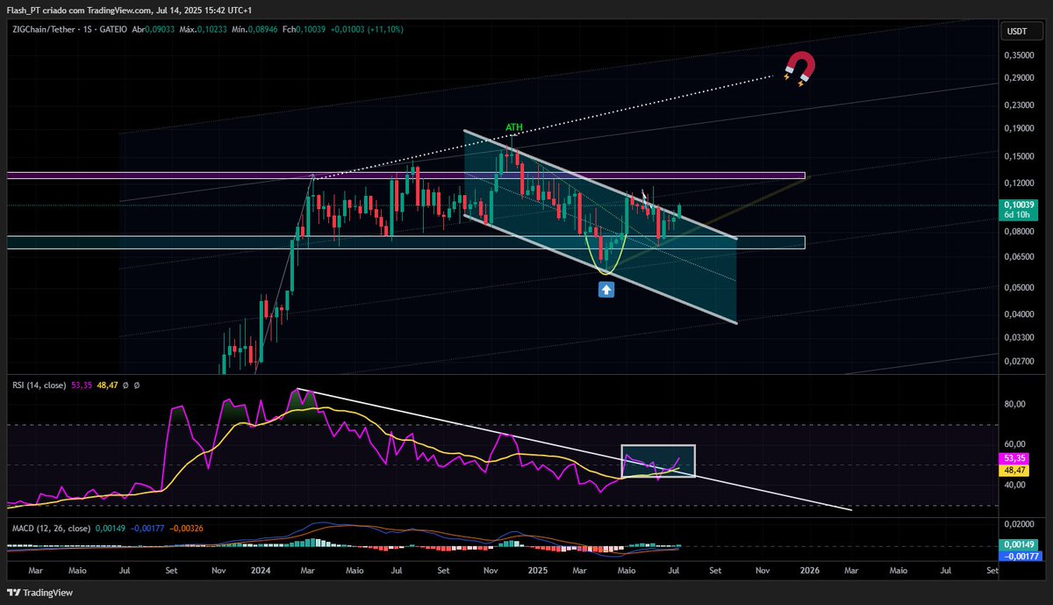The width and height of the screenshot is (1053, 605).
Task: Click the RSI scale label 40,00
Action: (x=1015, y=485)
